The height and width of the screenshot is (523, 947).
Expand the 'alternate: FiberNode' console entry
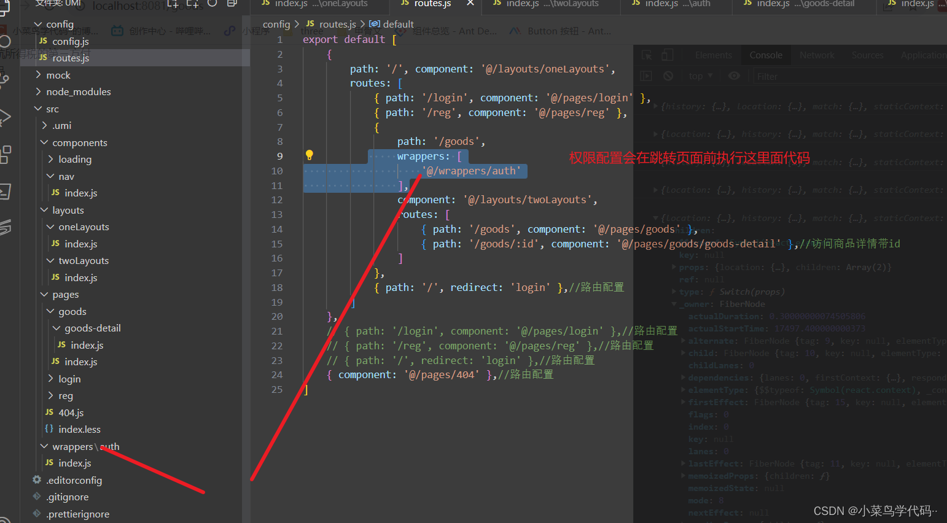tap(684, 341)
